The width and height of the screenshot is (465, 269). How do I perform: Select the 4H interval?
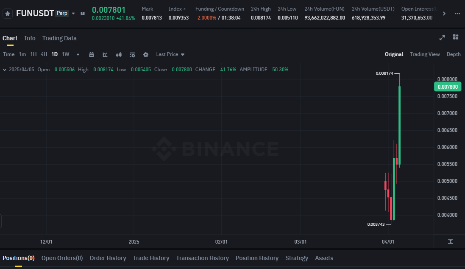44,54
